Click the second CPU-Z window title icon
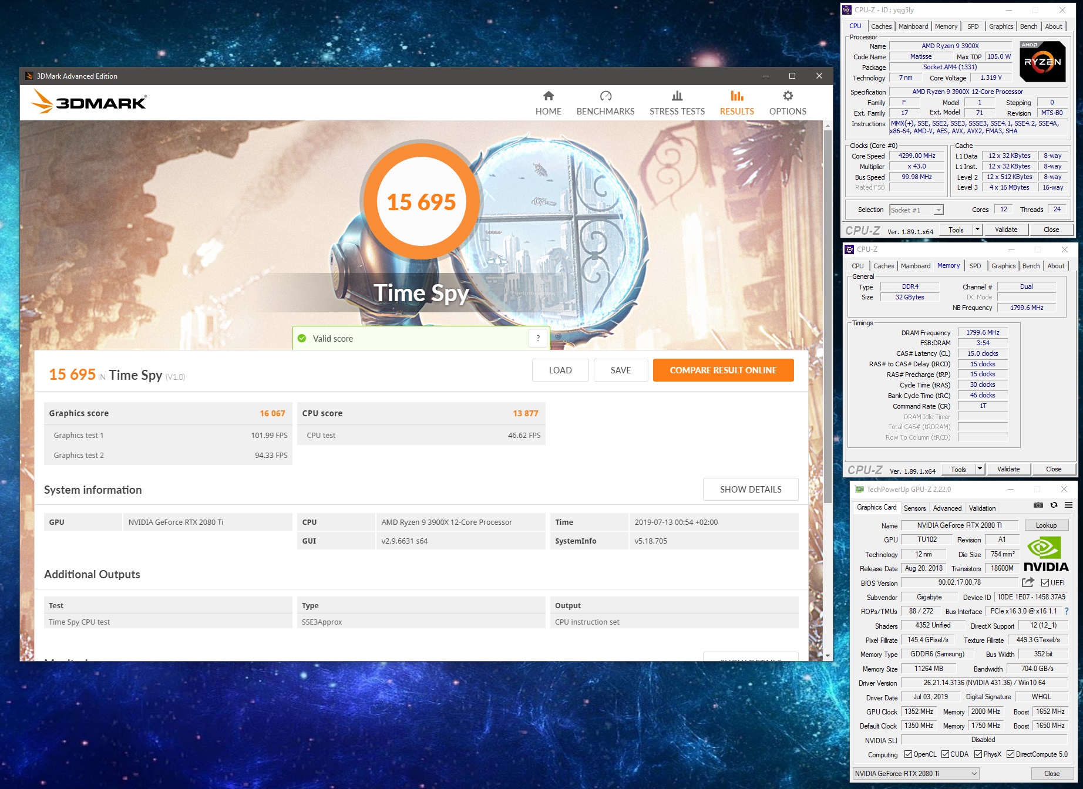Image resolution: width=1083 pixels, height=789 pixels. tap(849, 249)
